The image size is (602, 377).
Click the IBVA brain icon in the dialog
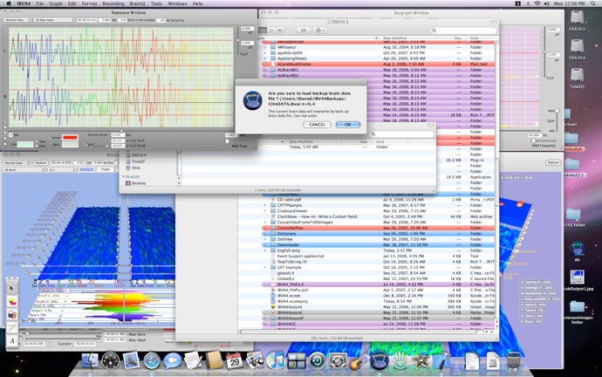tap(253, 100)
